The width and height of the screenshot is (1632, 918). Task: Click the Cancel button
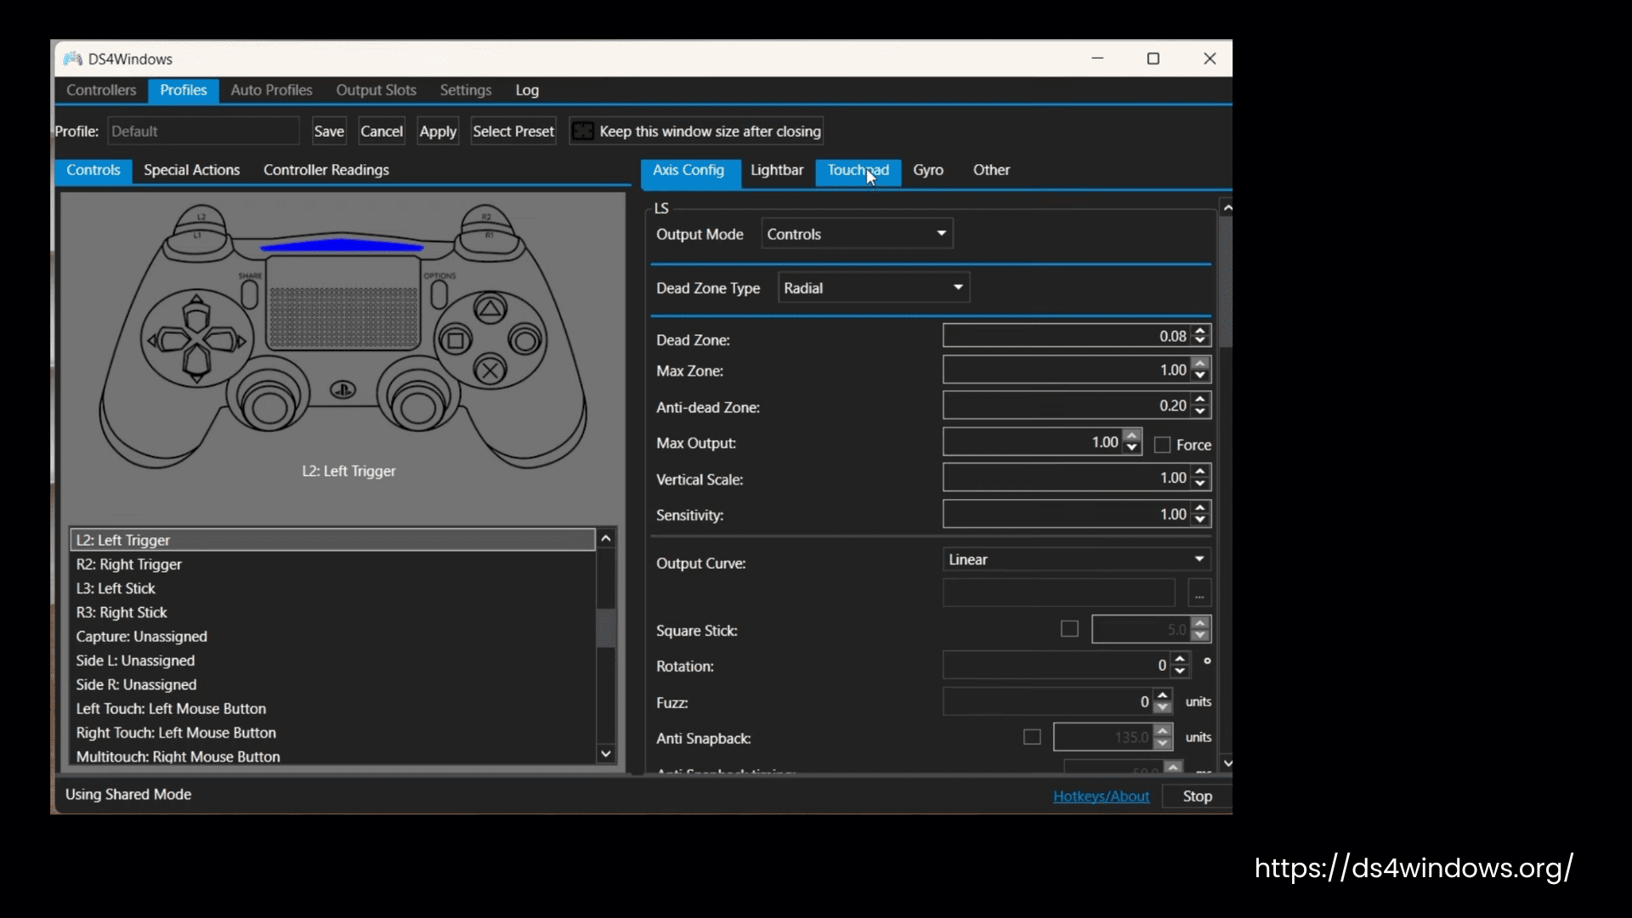[x=382, y=131]
